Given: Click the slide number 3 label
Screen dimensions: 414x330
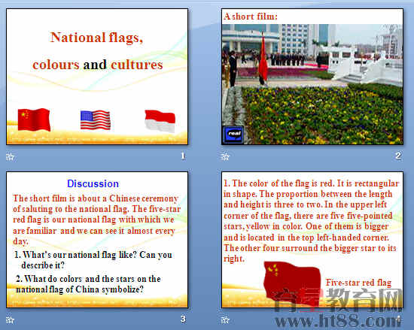Looking at the screenshot, I should 183,319.
